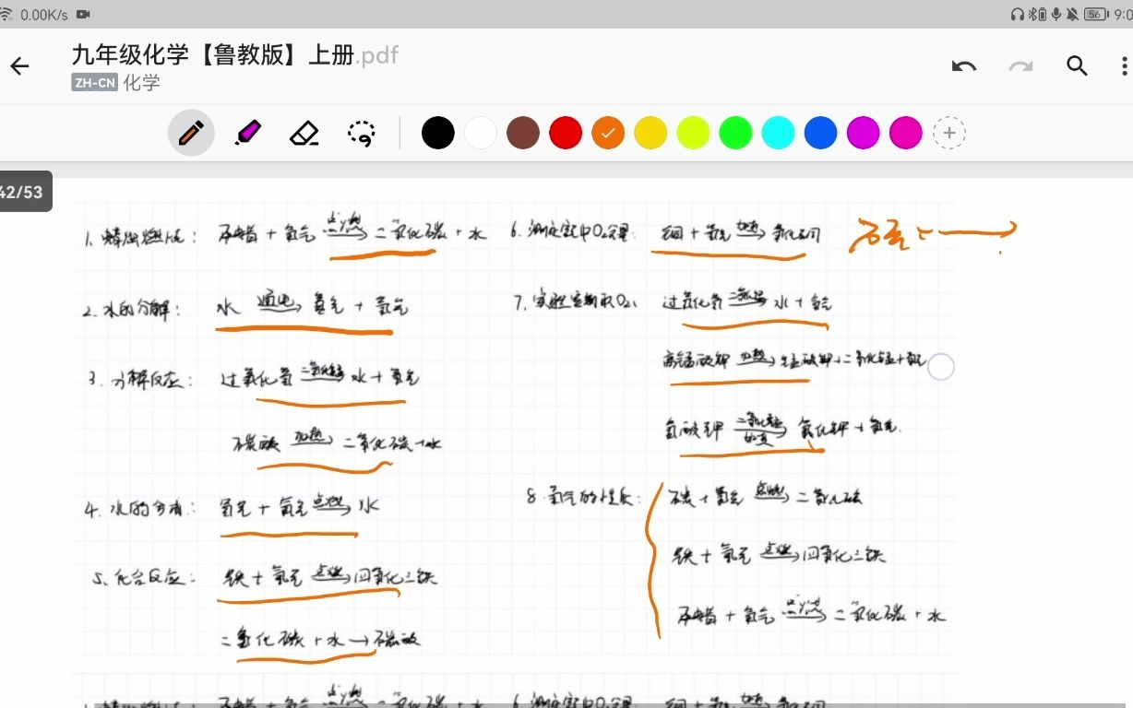
Task: Select the eraser tool
Action: (x=304, y=132)
